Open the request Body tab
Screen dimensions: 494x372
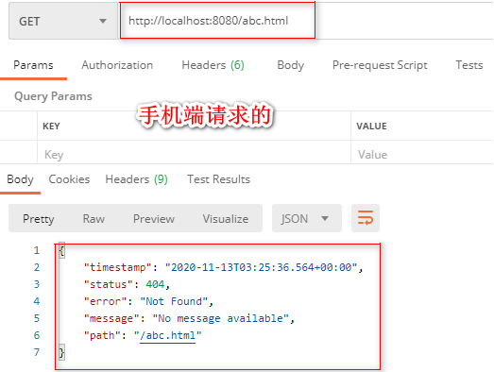coord(291,65)
